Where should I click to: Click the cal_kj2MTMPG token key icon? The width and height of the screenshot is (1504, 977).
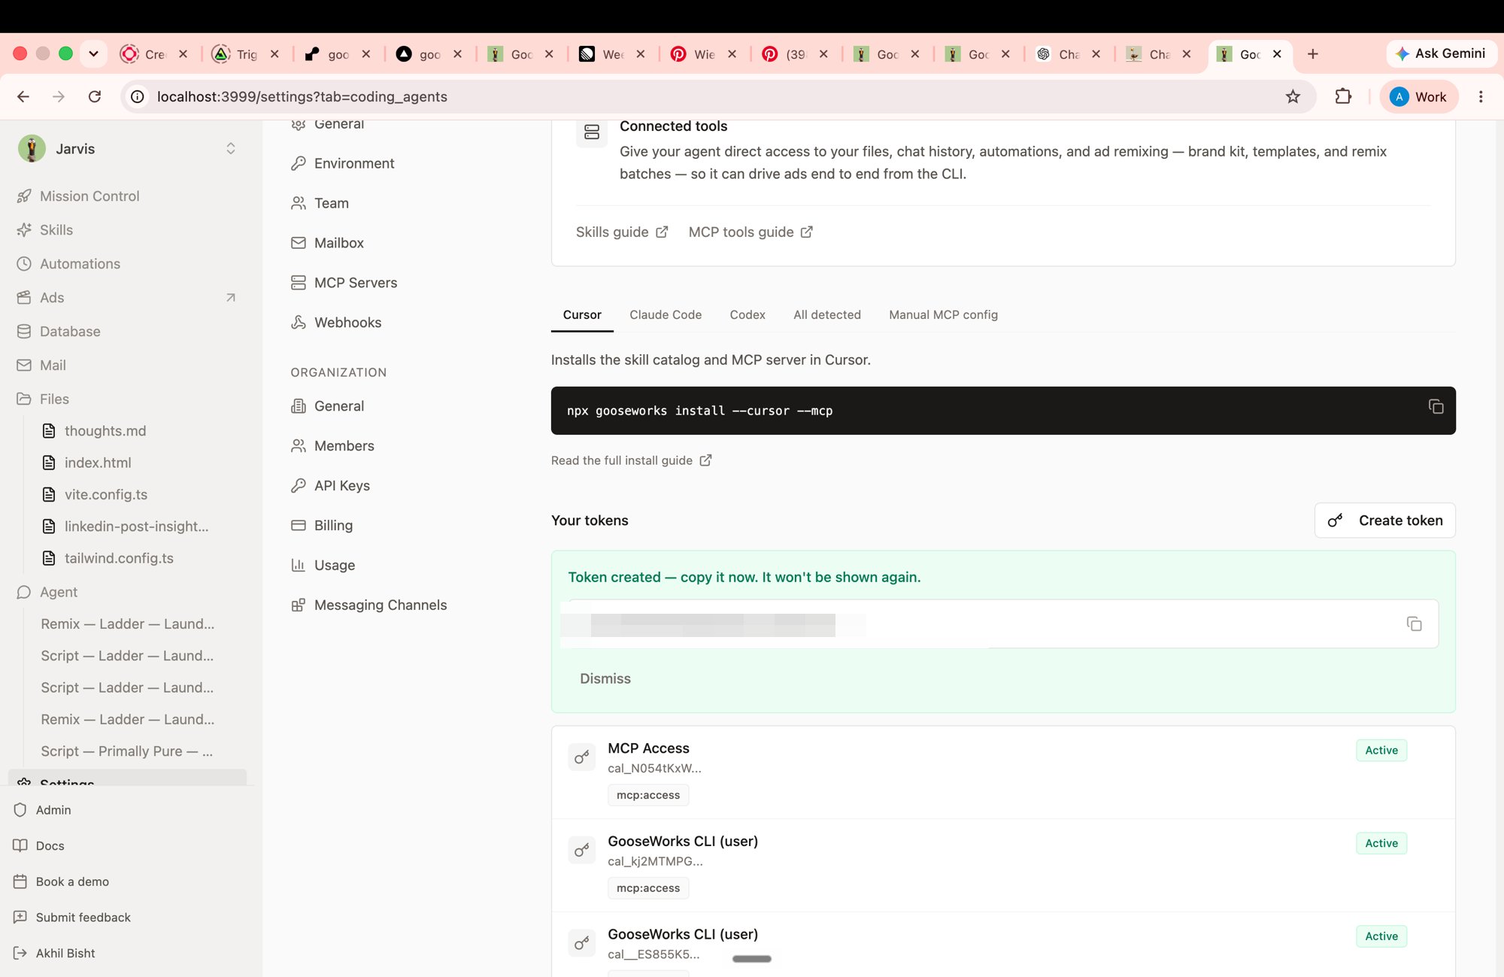click(x=581, y=850)
